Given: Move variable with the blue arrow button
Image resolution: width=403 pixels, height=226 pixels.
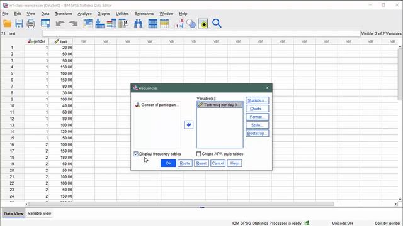Looking at the screenshot, I should 189,125.
